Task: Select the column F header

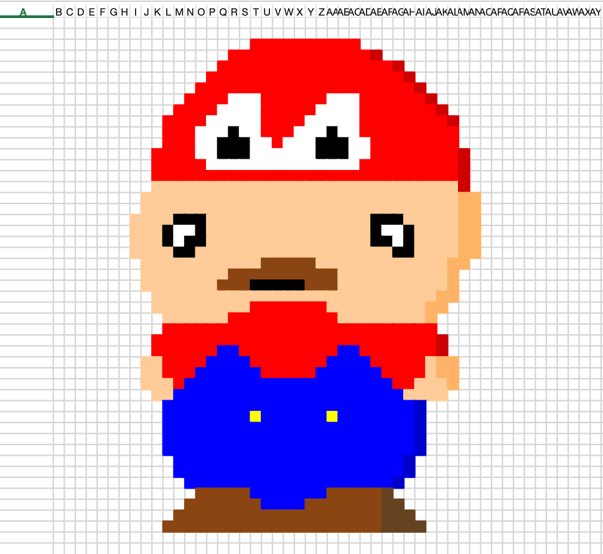Action: tap(103, 12)
